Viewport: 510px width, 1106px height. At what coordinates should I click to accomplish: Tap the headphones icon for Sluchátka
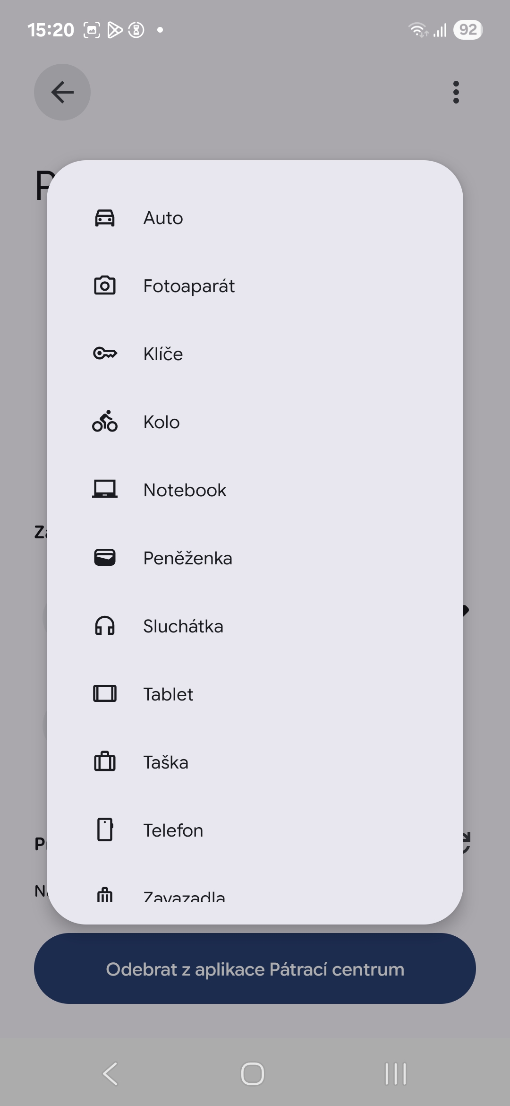pos(105,626)
